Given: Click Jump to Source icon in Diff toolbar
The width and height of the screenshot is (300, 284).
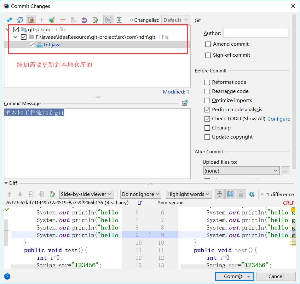Looking at the screenshot, I should (x=52, y=194).
